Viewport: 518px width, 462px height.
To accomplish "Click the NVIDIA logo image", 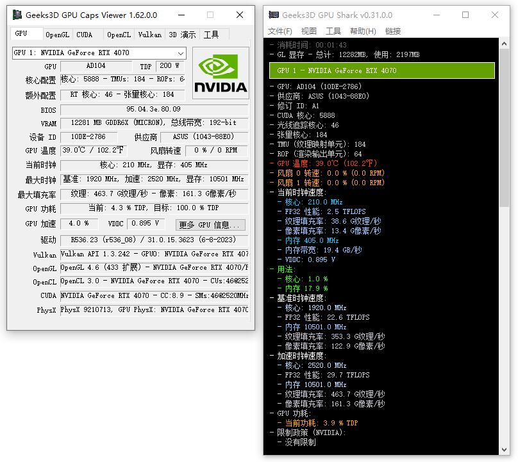I will tap(221, 73).
